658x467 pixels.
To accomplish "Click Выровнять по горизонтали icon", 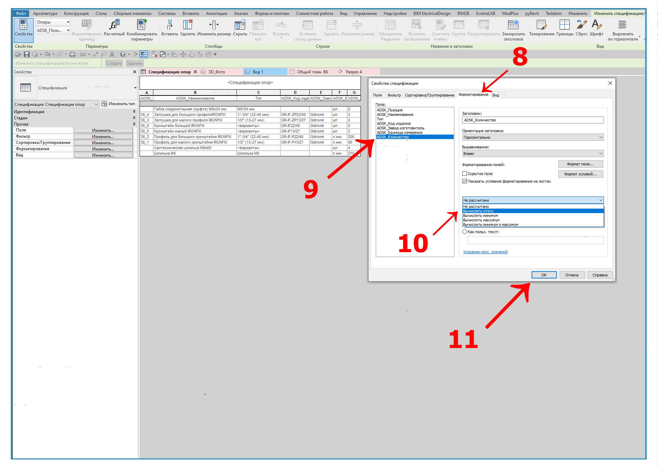I will 623,30.
